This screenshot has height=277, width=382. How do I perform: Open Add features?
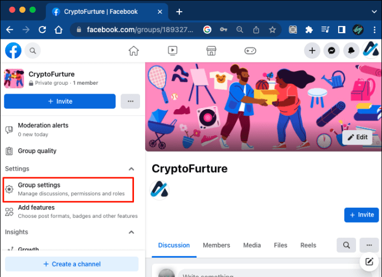(71, 212)
